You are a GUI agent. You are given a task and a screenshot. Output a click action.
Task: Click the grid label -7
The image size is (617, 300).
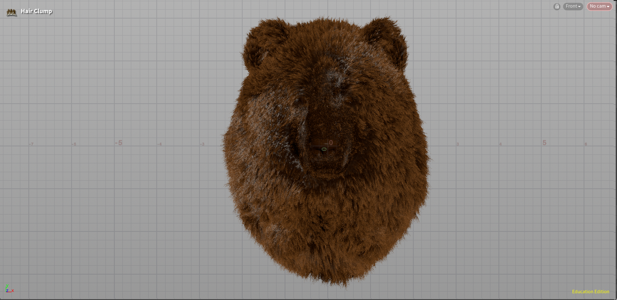(x=31, y=144)
